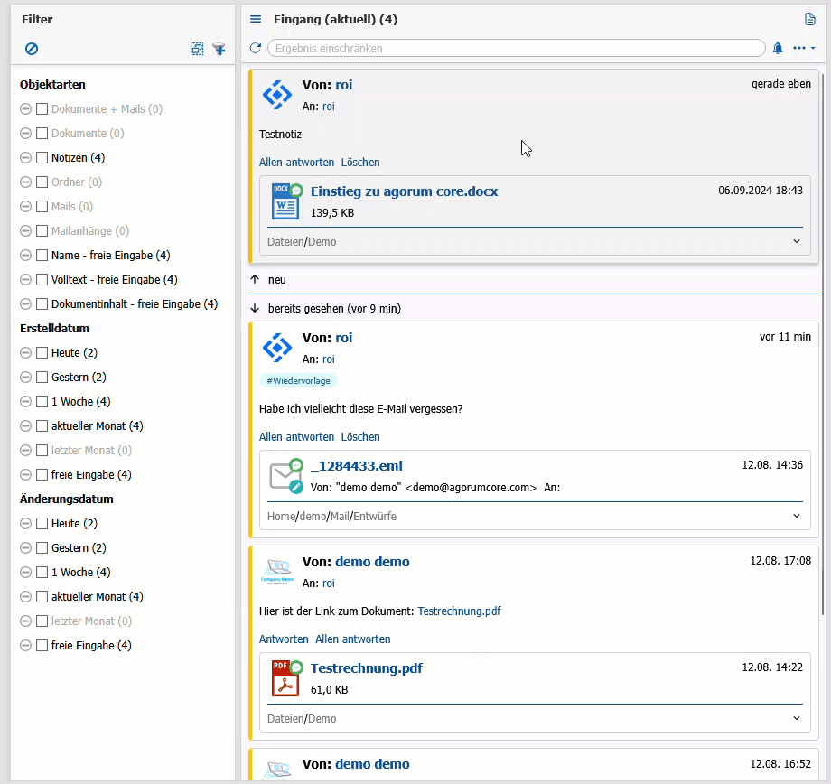Click the reset filter circle-slash icon

[x=32, y=49]
